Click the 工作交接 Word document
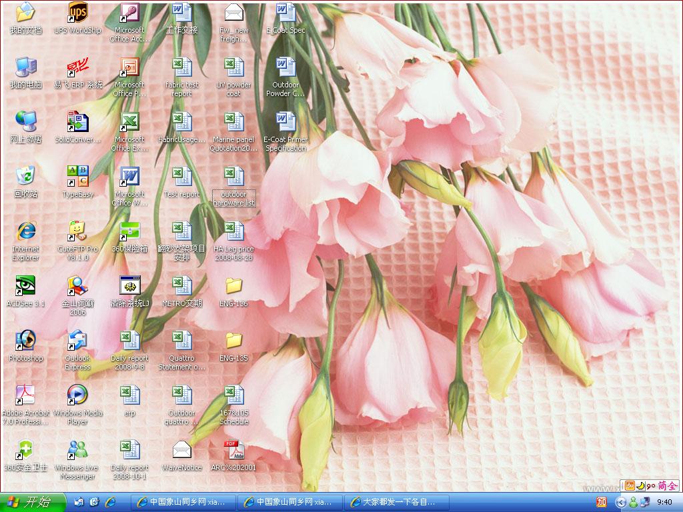This screenshot has width=683, height=512. (181, 18)
